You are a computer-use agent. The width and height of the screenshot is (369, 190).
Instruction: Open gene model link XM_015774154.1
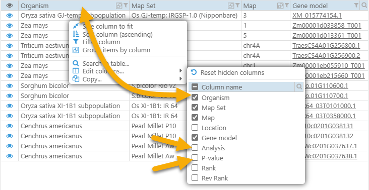(x=317, y=16)
